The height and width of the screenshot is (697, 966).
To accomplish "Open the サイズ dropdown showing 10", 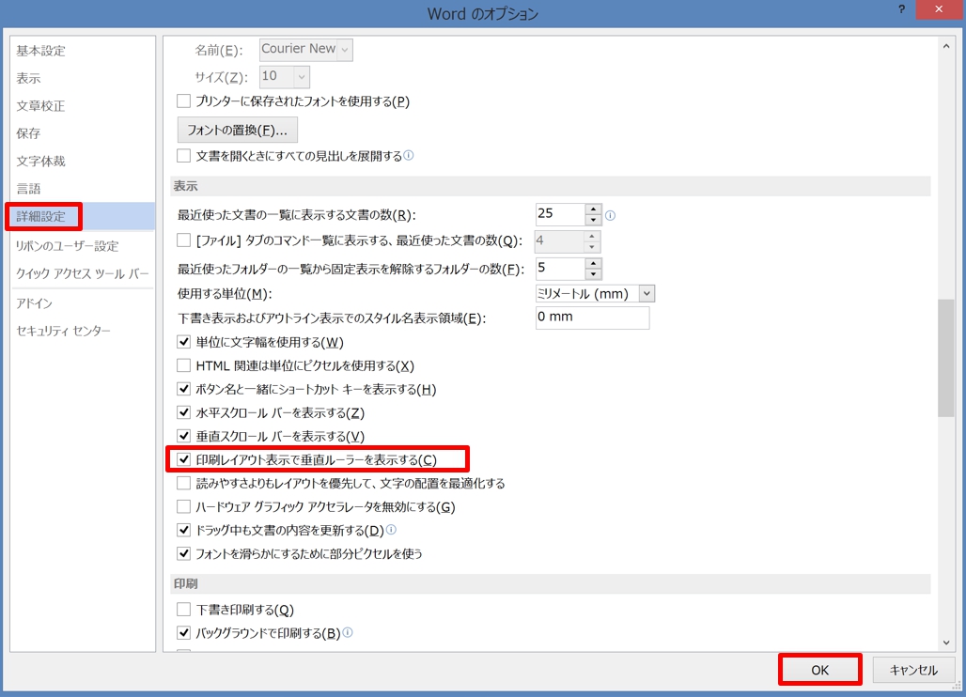I will coord(302,77).
